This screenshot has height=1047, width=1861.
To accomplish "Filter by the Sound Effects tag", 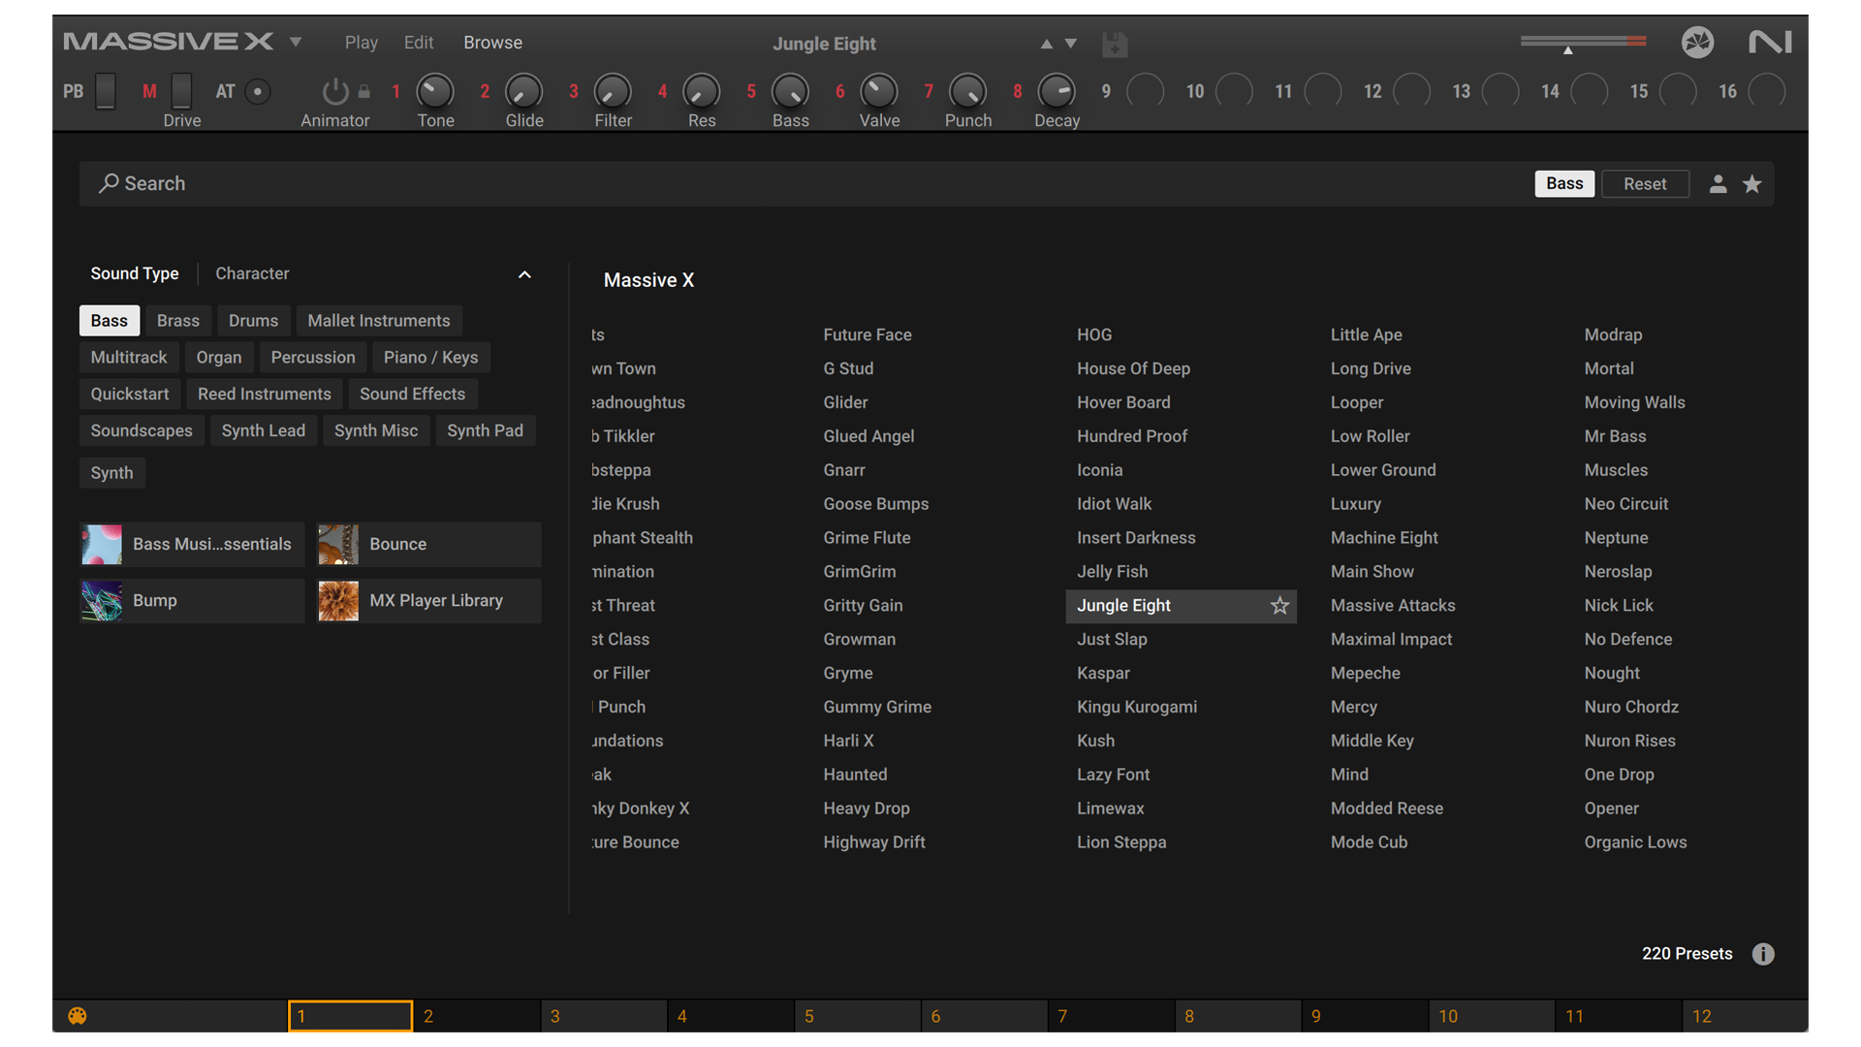I will tap(413, 395).
